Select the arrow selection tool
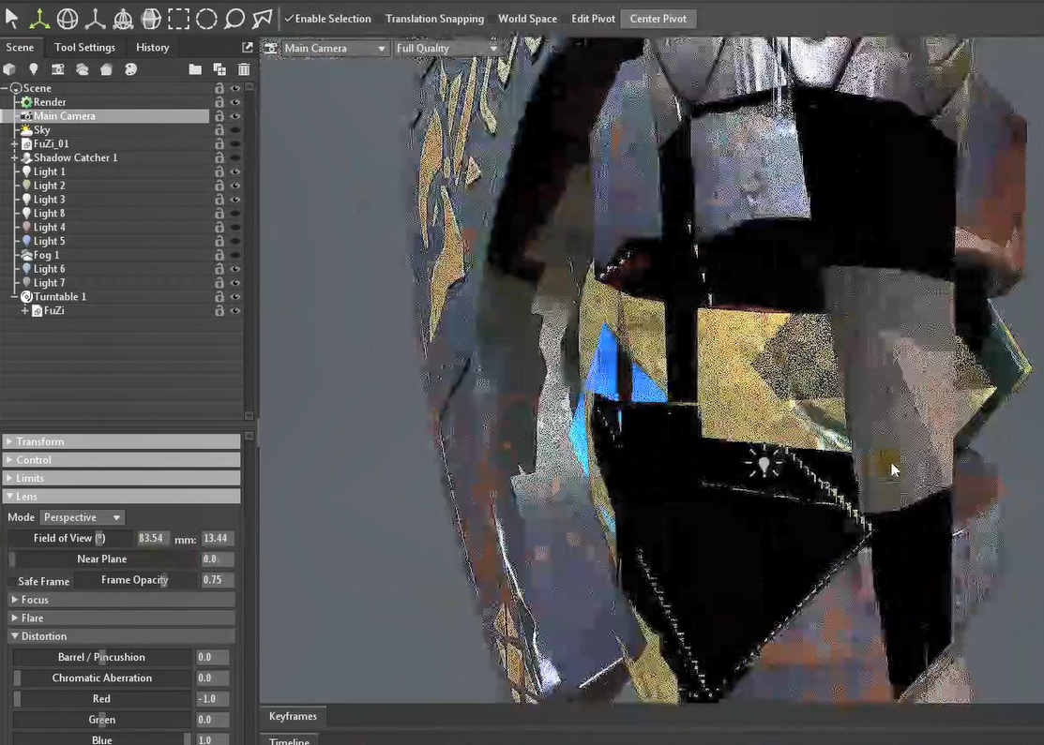This screenshot has height=745, width=1044. pos(12,18)
